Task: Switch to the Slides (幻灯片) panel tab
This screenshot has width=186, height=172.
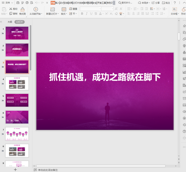Action: [x=20, y=22]
